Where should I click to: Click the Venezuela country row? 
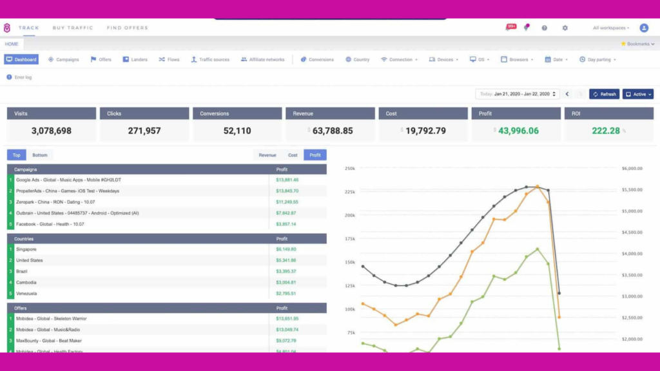click(x=167, y=294)
